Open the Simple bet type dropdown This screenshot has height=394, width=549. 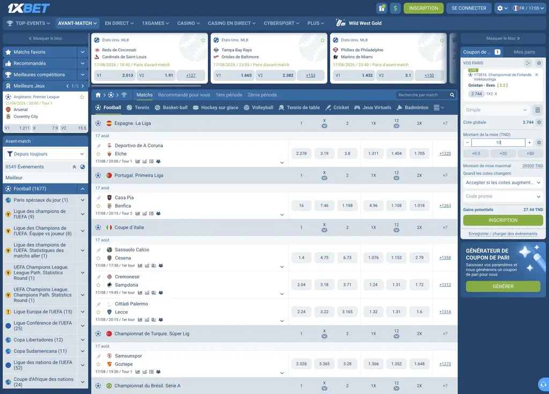coord(496,110)
